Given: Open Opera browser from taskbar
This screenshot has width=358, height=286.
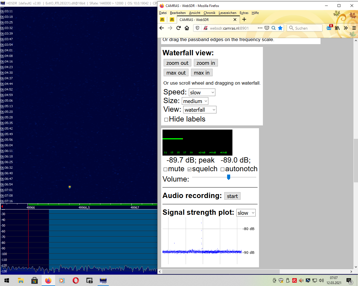Looking at the screenshot, I should click(x=76, y=280).
